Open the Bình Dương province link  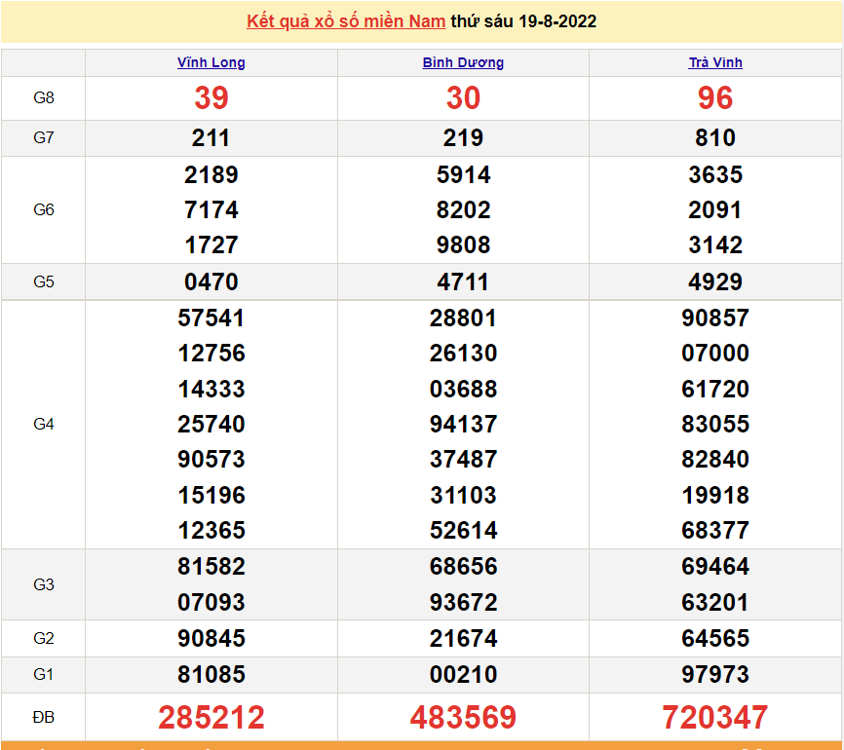(463, 62)
